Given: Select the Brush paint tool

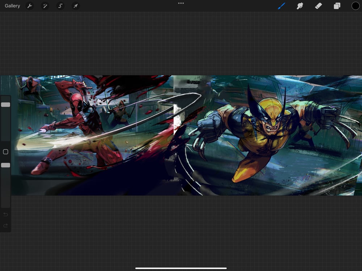Looking at the screenshot, I should coord(281,6).
